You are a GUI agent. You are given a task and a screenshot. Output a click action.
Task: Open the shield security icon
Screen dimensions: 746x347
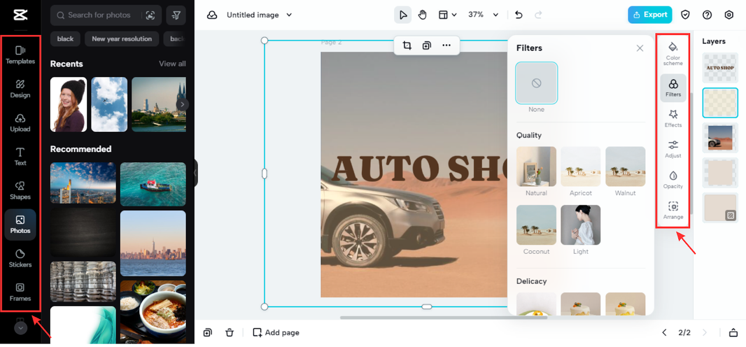point(685,15)
